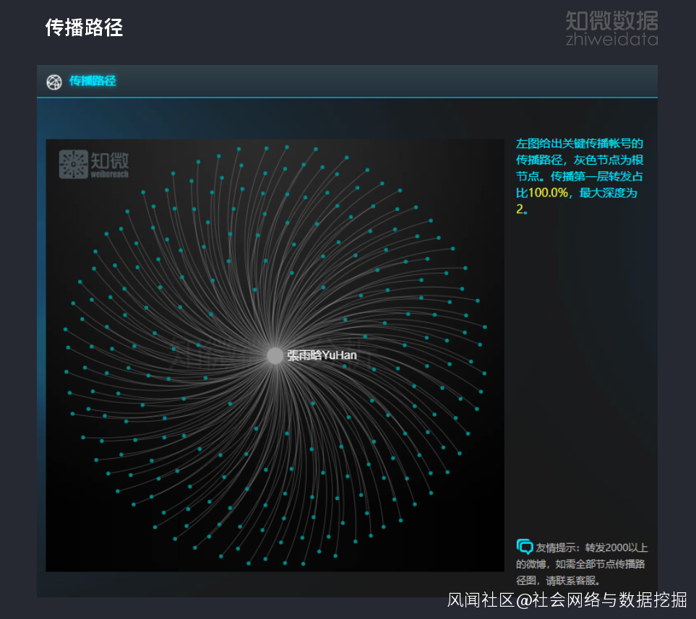Click the large white 传播路径 page heading
The height and width of the screenshot is (619, 696).
tap(84, 27)
